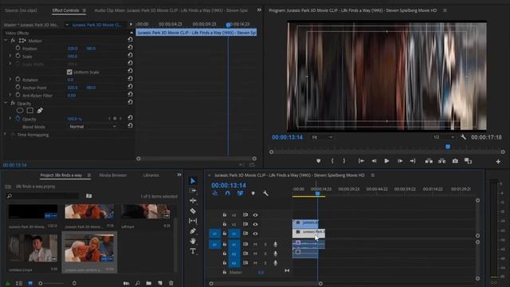Switch to the Media Browser tab
This screenshot has width=510, height=287.
pos(113,175)
